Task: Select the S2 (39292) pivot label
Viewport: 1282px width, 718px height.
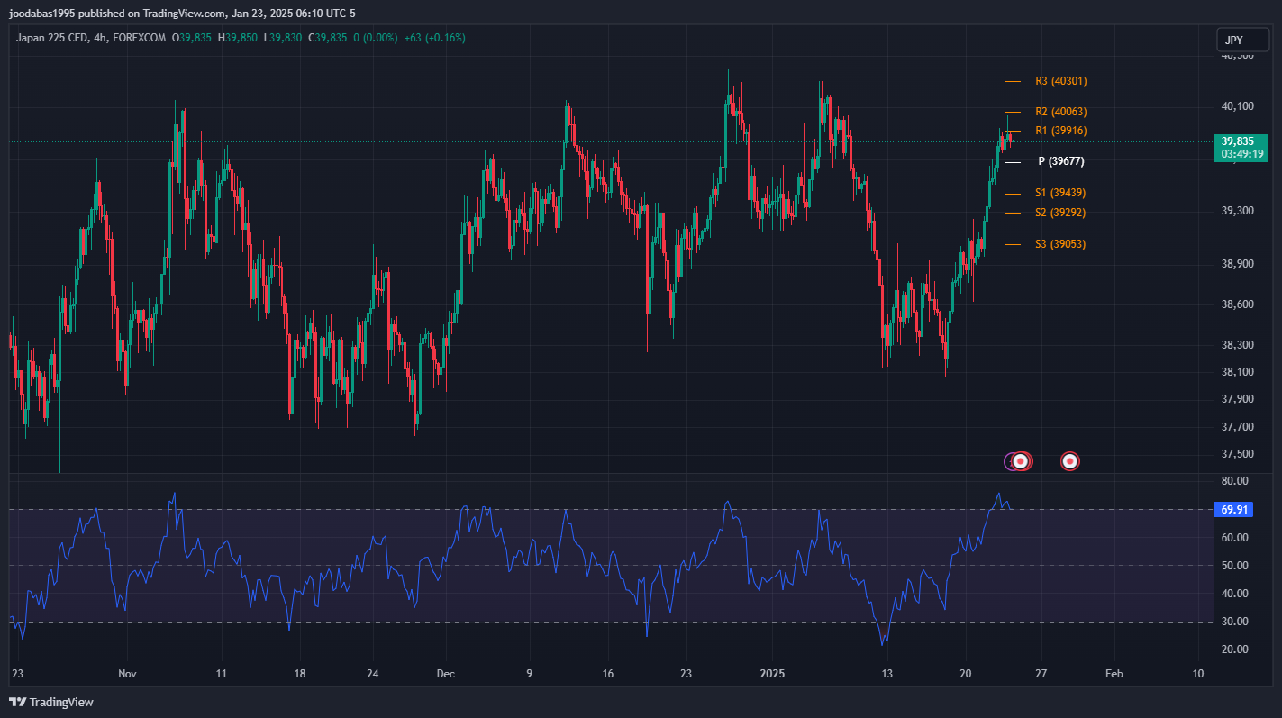Action: [x=1060, y=213]
